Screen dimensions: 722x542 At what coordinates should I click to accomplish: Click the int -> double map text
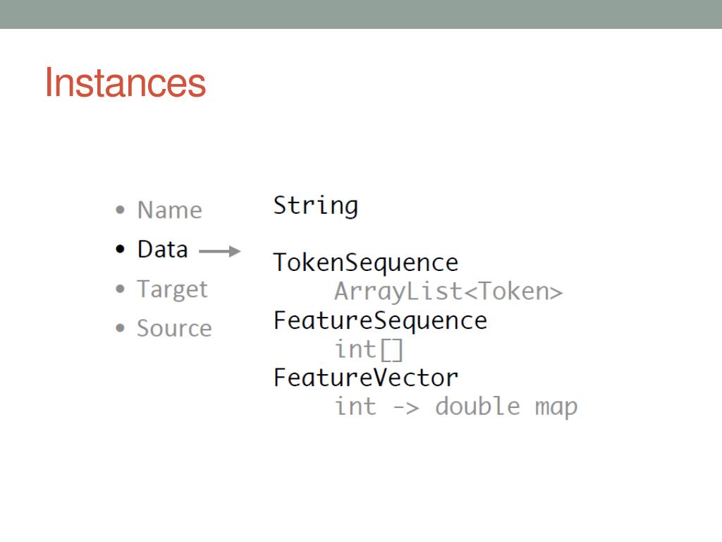[456, 407]
